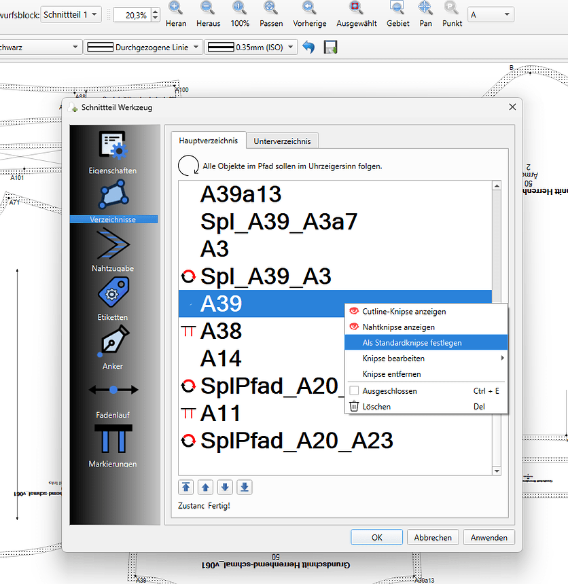Click the save diskette icon
The width and height of the screenshot is (568, 584).
point(330,48)
